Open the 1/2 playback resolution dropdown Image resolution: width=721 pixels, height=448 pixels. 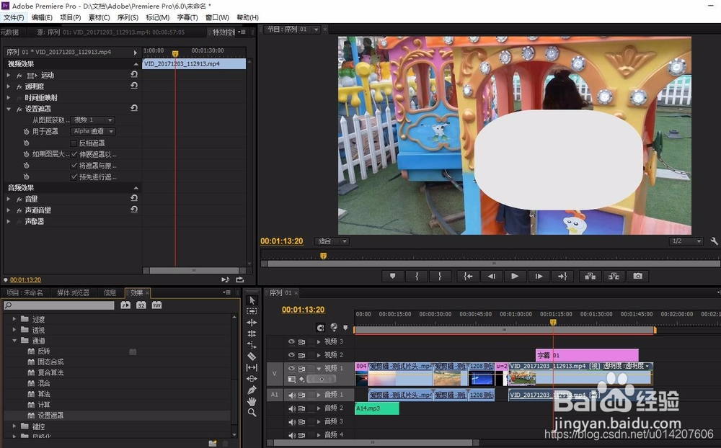(686, 241)
